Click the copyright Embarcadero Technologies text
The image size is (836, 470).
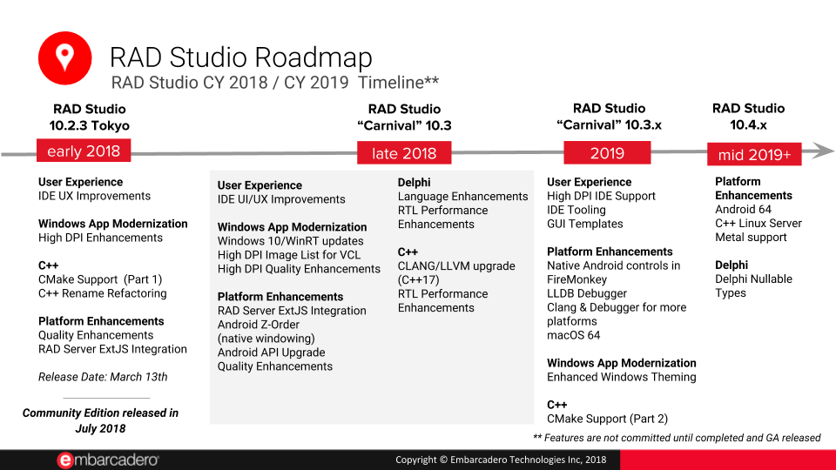(501, 460)
